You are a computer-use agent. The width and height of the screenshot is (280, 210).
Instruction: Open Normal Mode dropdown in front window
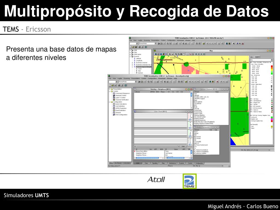pyautogui.click(x=136, y=81)
